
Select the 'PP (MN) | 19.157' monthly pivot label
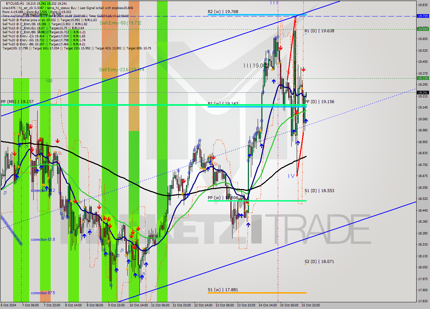point(17,101)
